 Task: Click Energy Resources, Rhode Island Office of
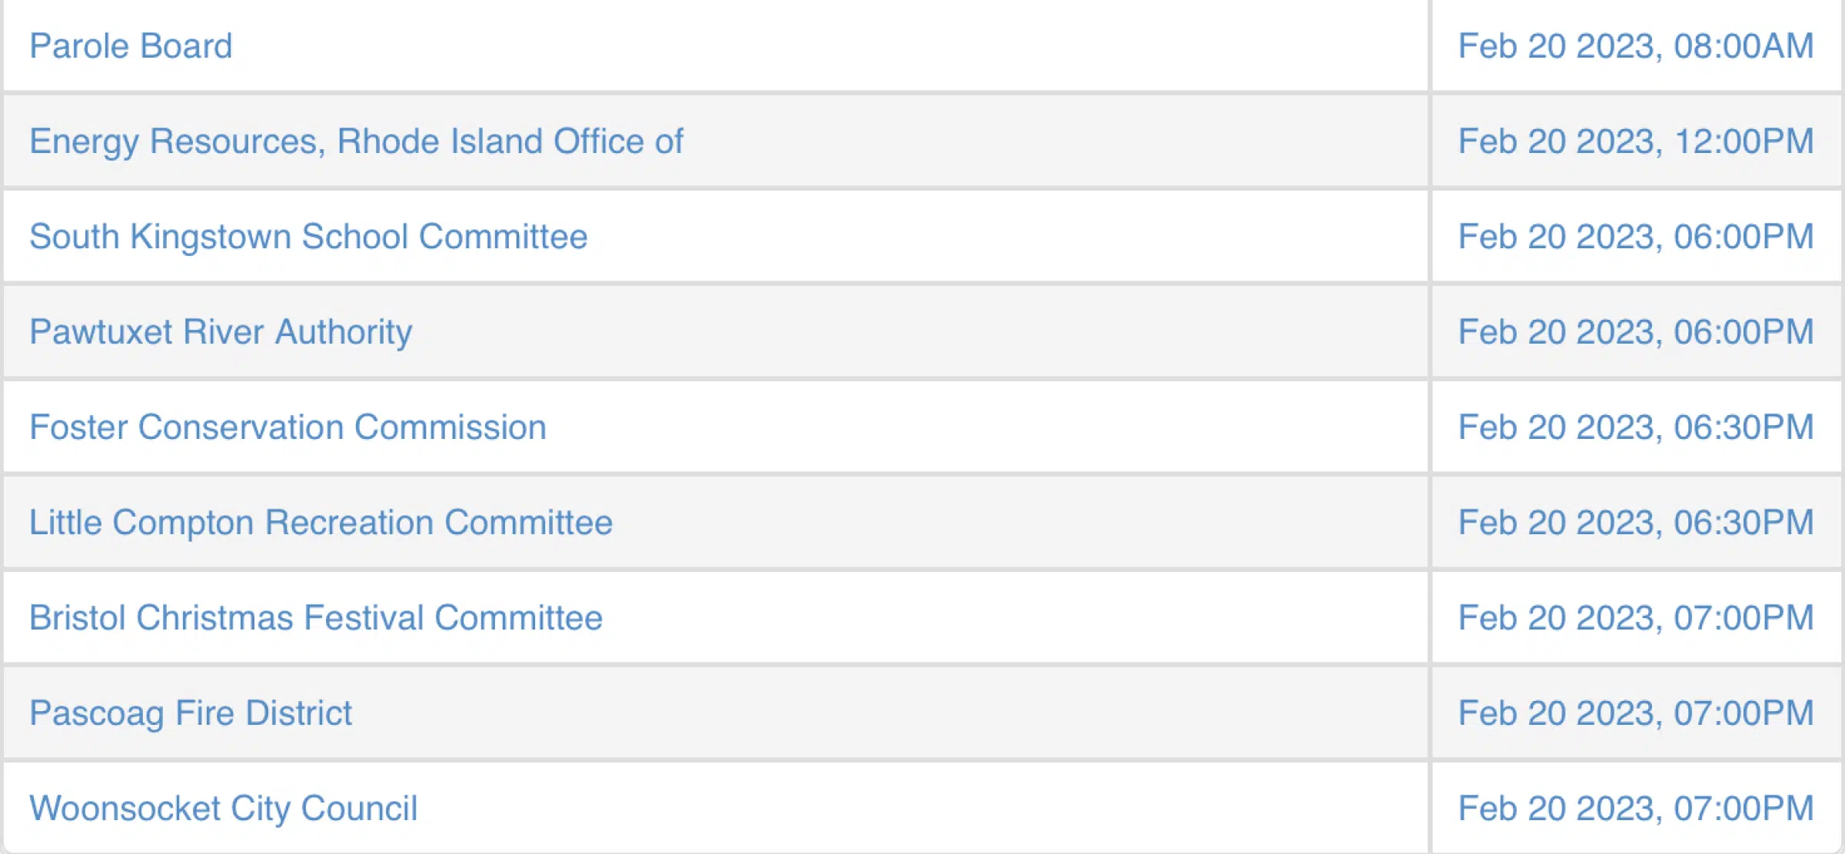[356, 141]
